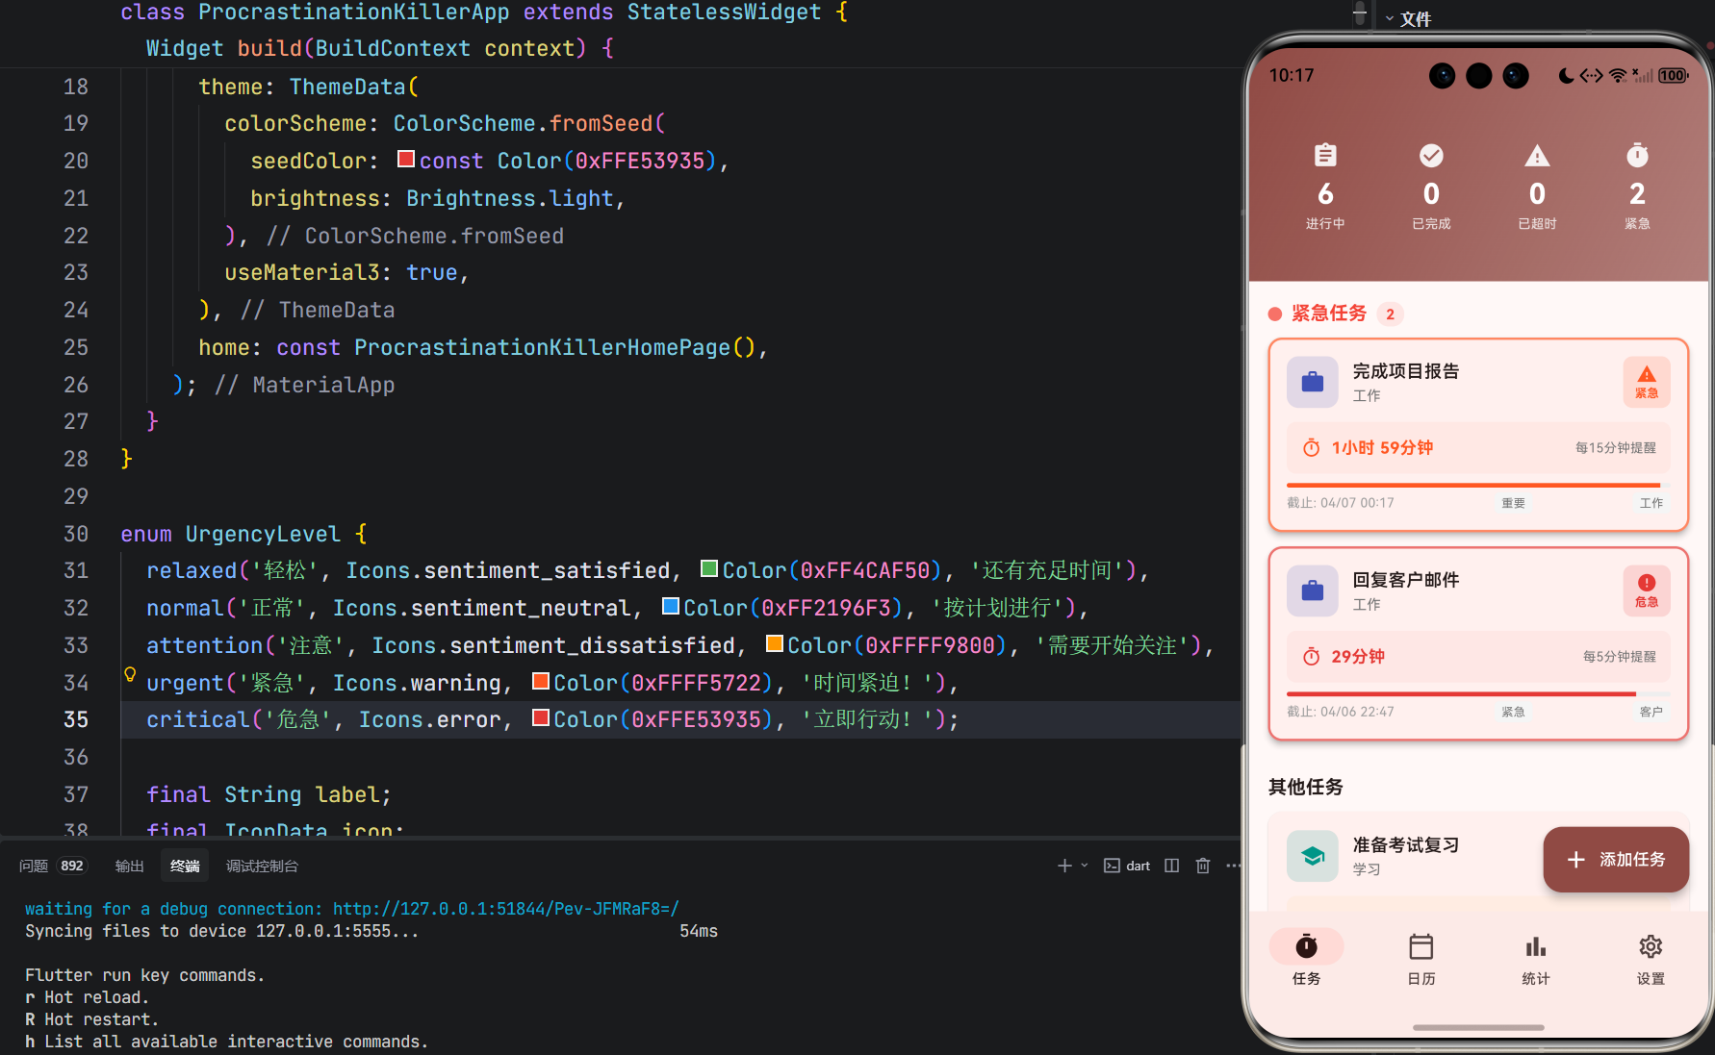Tap the 添加任务 floating button
The height and width of the screenshot is (1055, 1715).
coord(1616,859)
